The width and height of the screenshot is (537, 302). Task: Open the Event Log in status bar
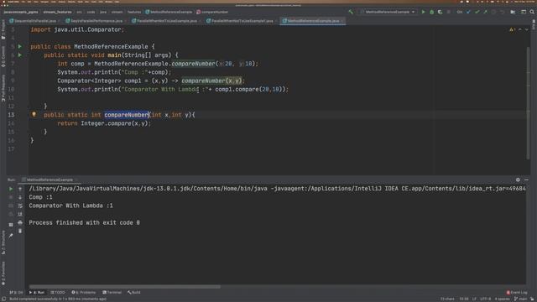pos(517,293)
